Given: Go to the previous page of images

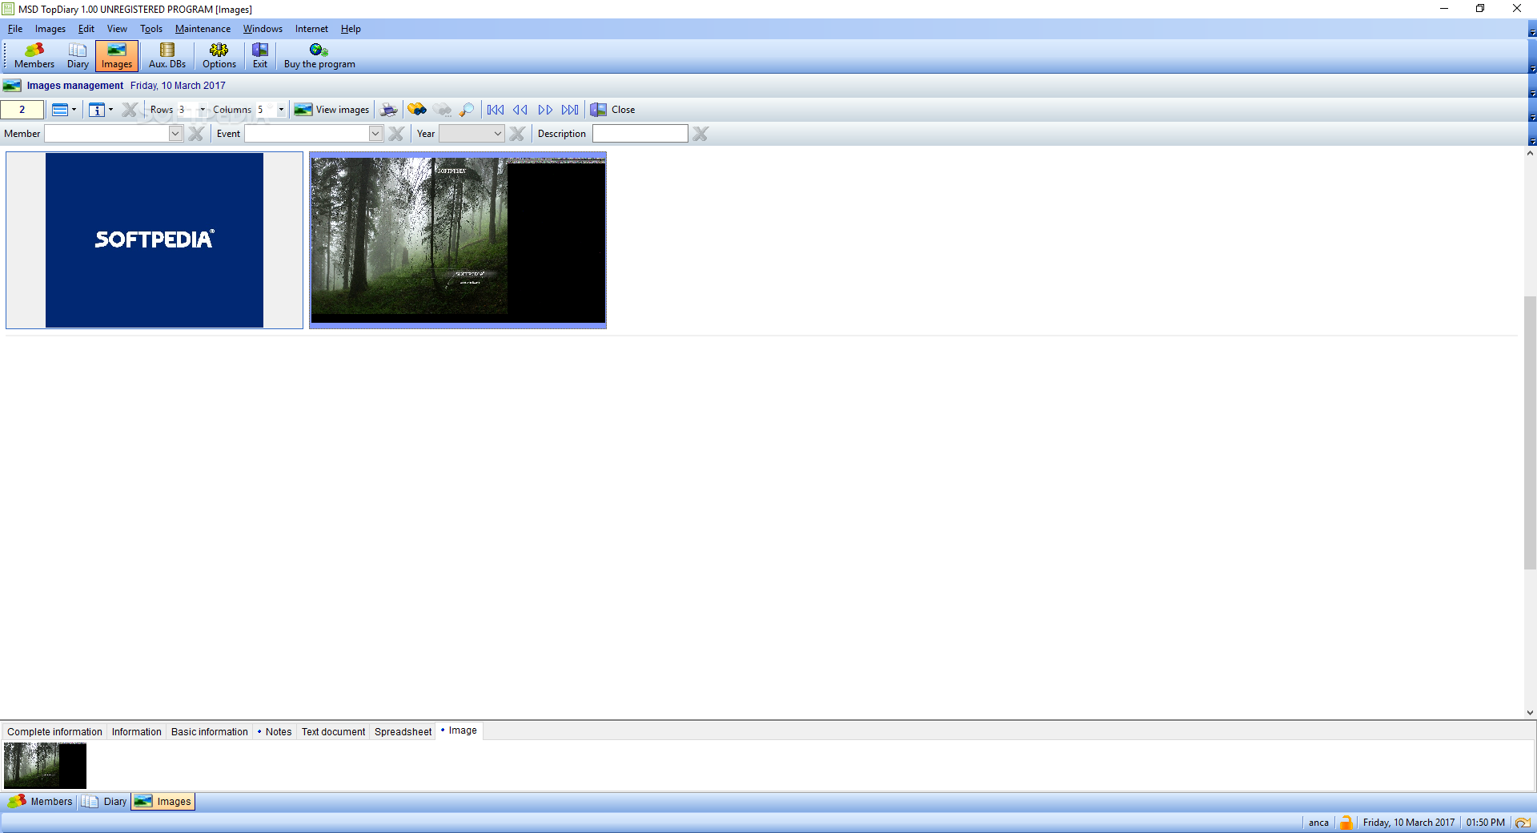Looking at the screenshot, I should [x=520, y=110].
